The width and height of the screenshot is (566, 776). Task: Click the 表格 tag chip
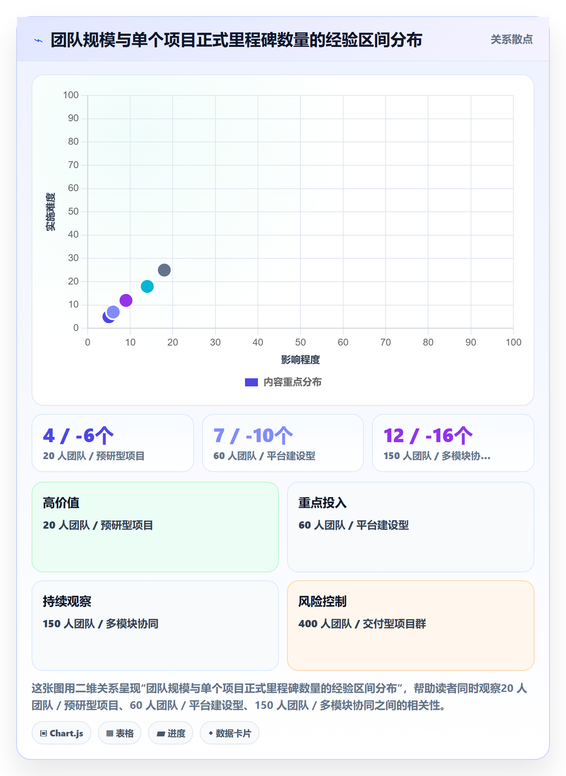point(120,733)
